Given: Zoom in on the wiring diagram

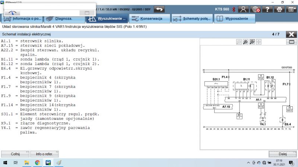Looking at the screenshot, I should coord(245,42).
